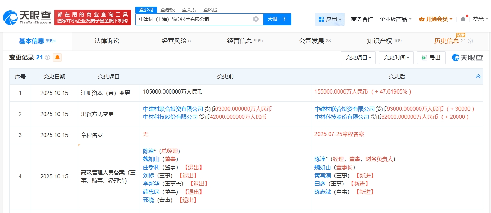Select the 查老板 search mode tab
Screen dimensions: 491x213
[168, 10]
